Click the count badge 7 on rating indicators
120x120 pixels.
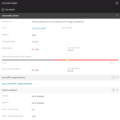[x=113, y=77]
